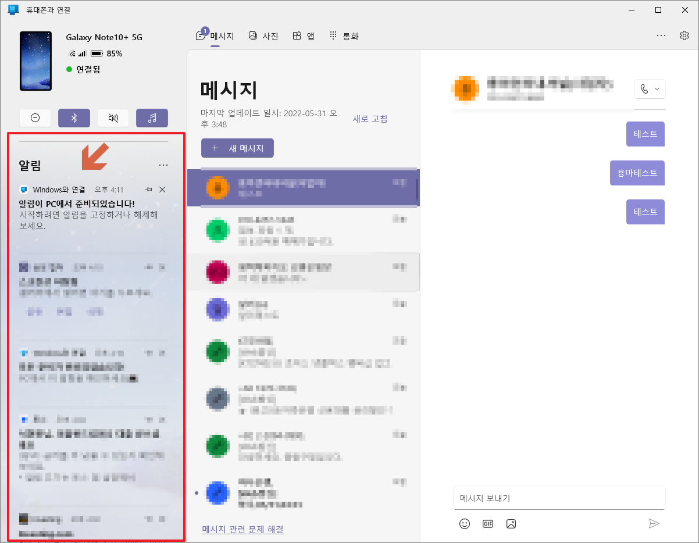Click the 휴대폰과 연결 app icon in title bar
The width and height of the screenshot is (699, 543).
point(13,10)
